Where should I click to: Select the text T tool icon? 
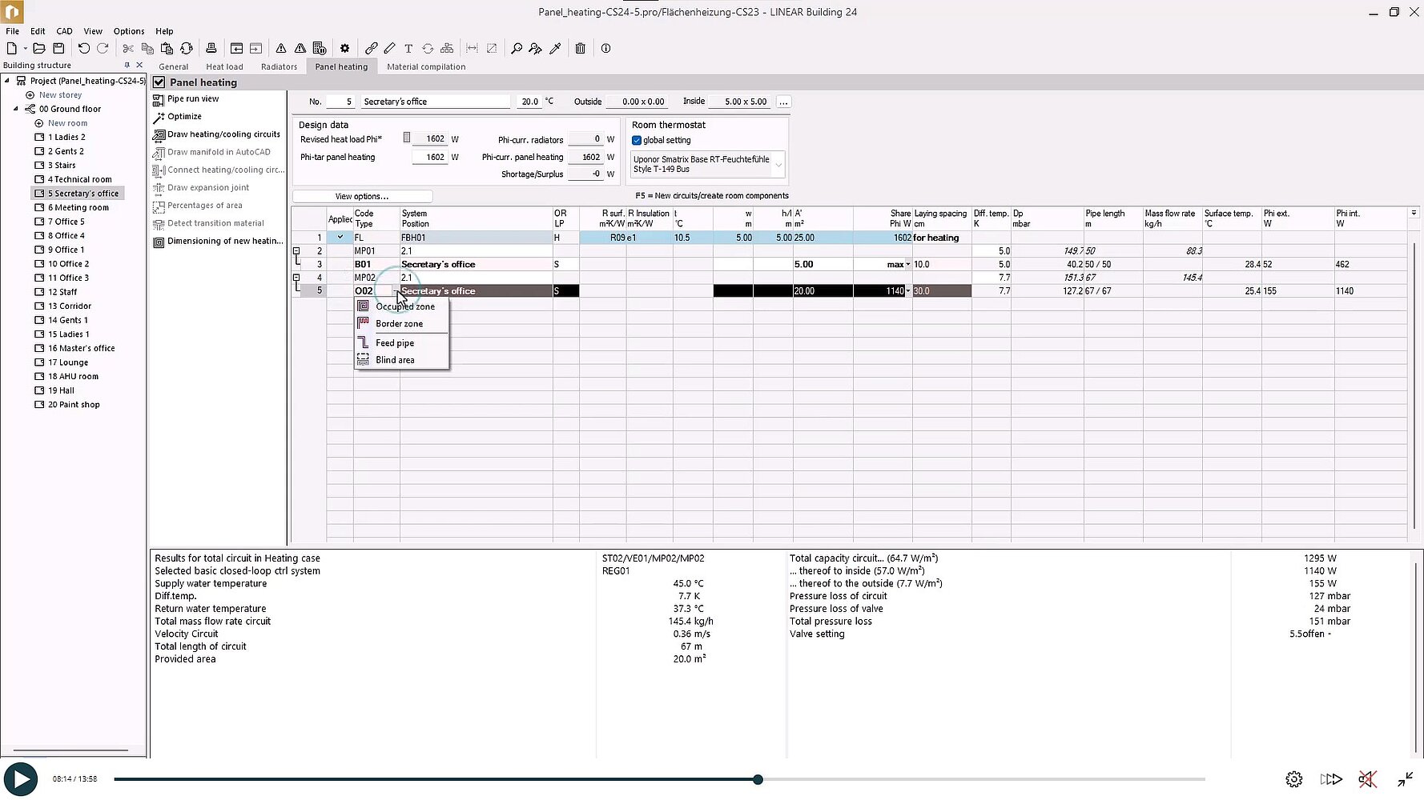[x=408, y=49]
